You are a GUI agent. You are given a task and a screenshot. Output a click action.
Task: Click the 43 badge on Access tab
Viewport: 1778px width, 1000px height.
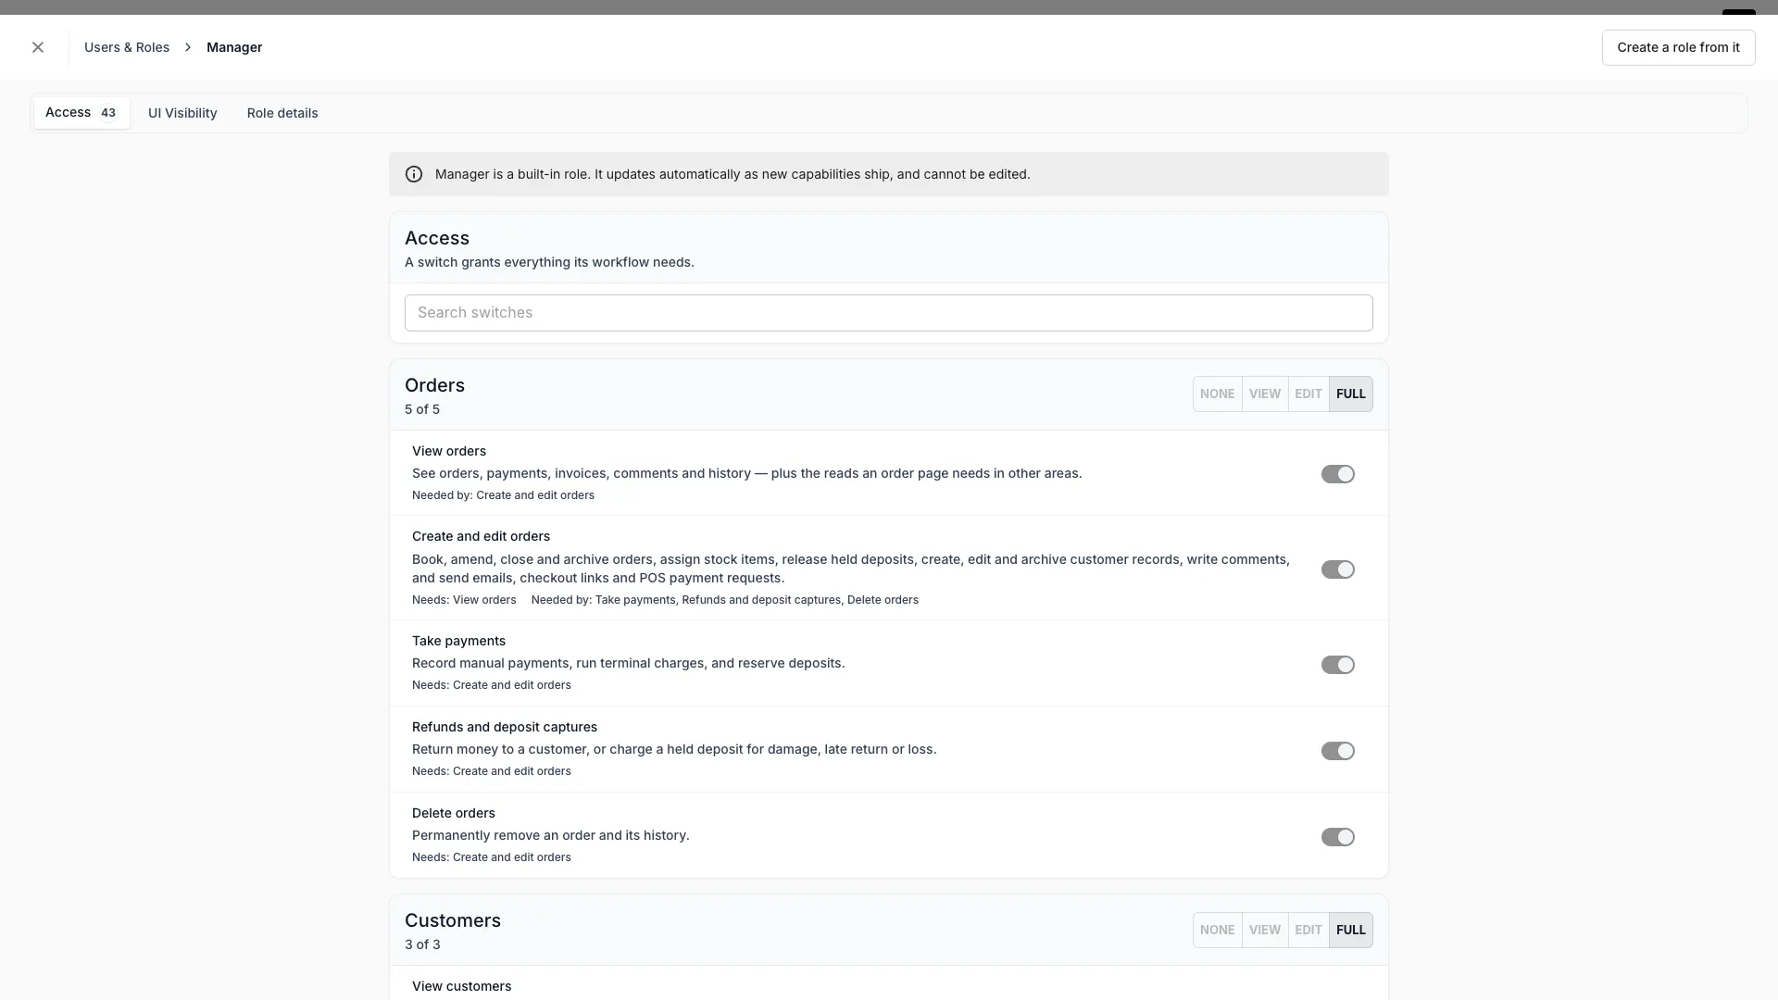pos(108,113)
